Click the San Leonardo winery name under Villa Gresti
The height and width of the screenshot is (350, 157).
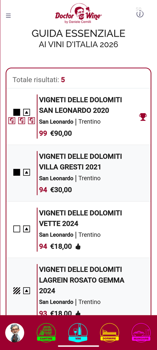[56, 179]
